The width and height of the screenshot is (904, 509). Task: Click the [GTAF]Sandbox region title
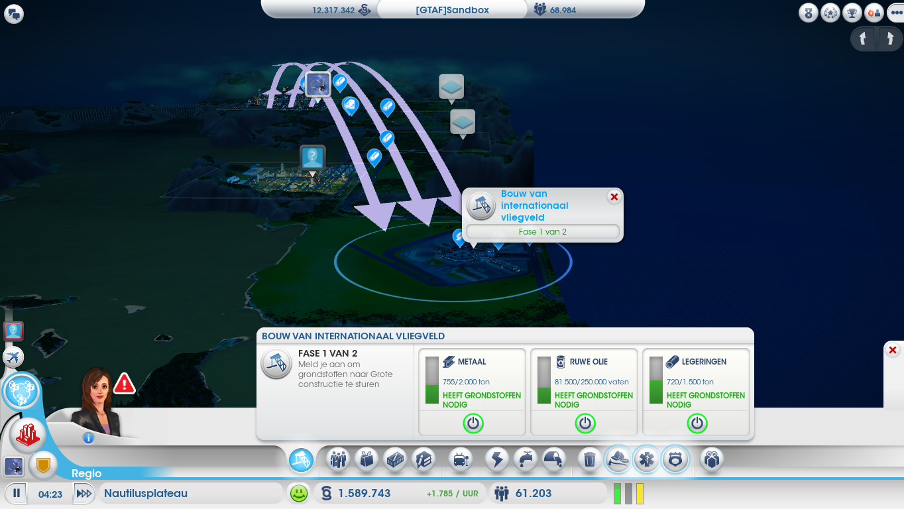click(x=453, y=10)
